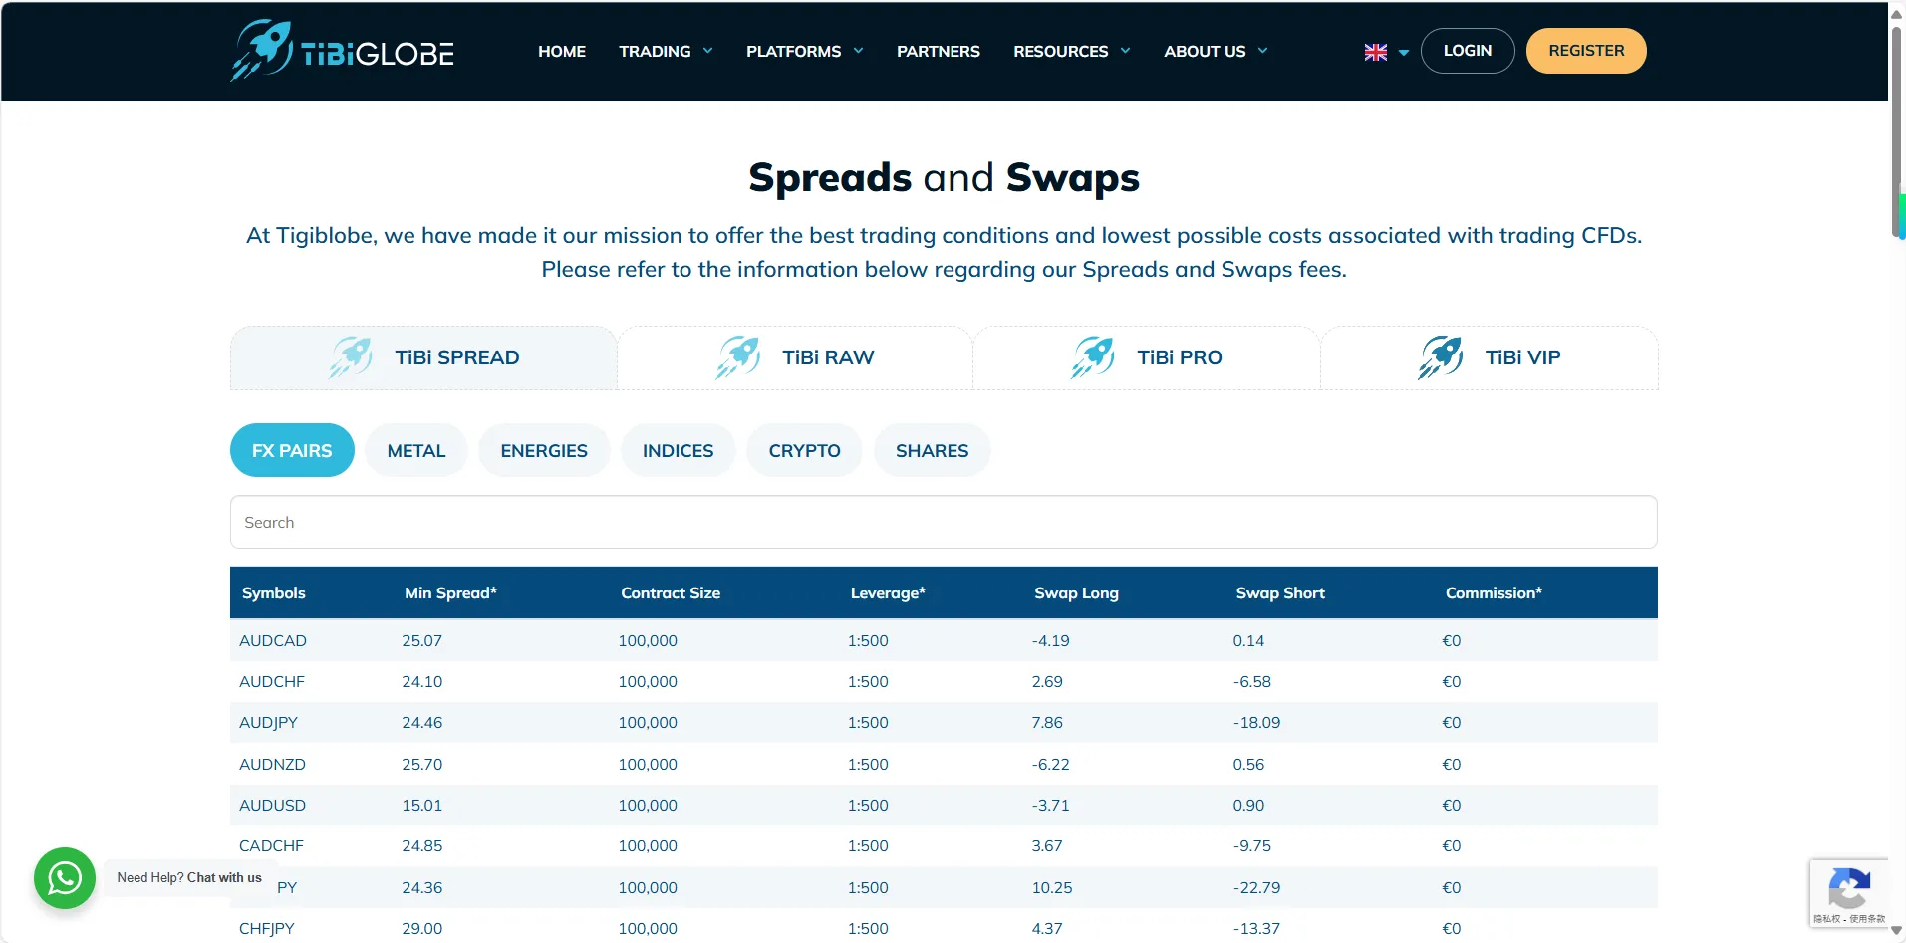This screenshot has width=1906, height=943.
Task: Click the -18.09 swap short value
Action: pyautogui.click(x=1256, y=722)
